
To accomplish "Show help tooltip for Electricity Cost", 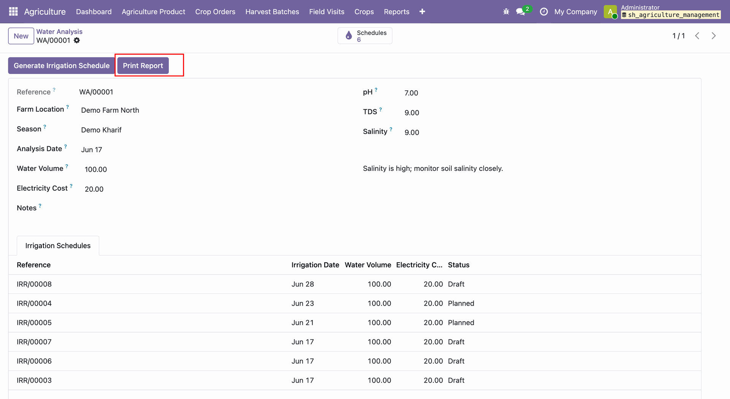I will pyautogui.click(x=71, y=186).
